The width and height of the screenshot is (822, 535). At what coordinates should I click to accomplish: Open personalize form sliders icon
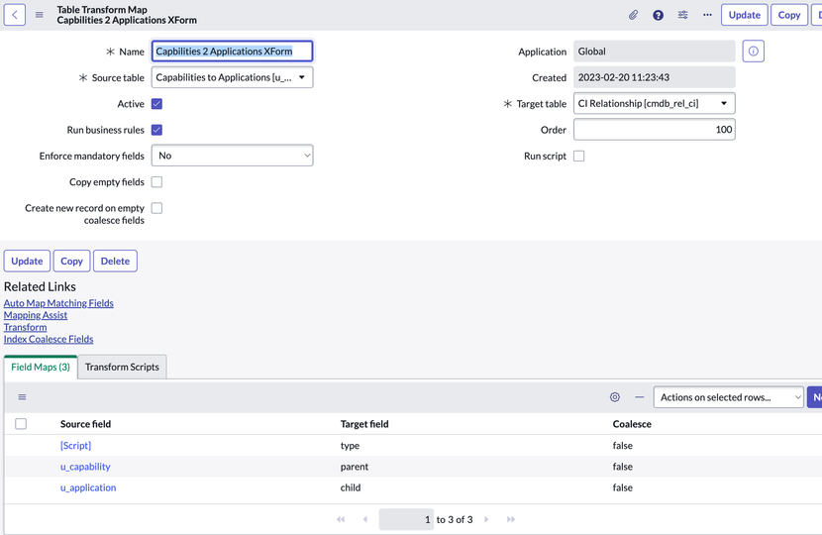click(x=682, y=15)
